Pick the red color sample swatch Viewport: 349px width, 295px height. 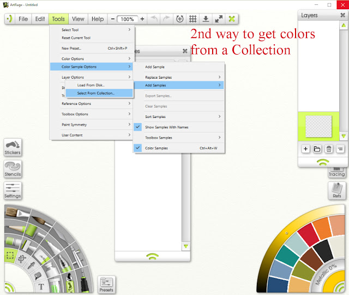(308, 234)
